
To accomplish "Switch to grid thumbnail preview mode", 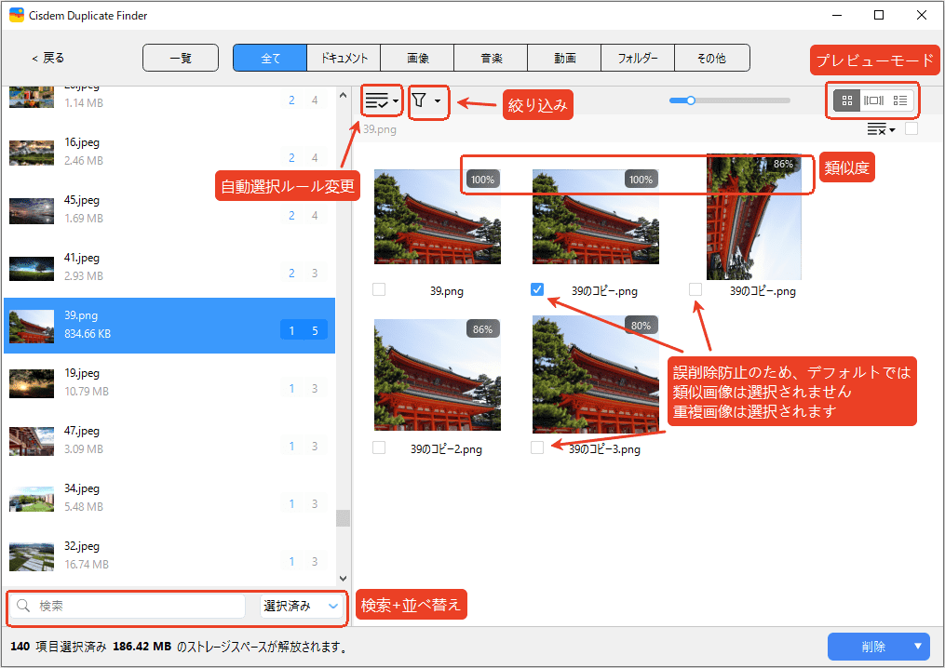I will point(846,100).
